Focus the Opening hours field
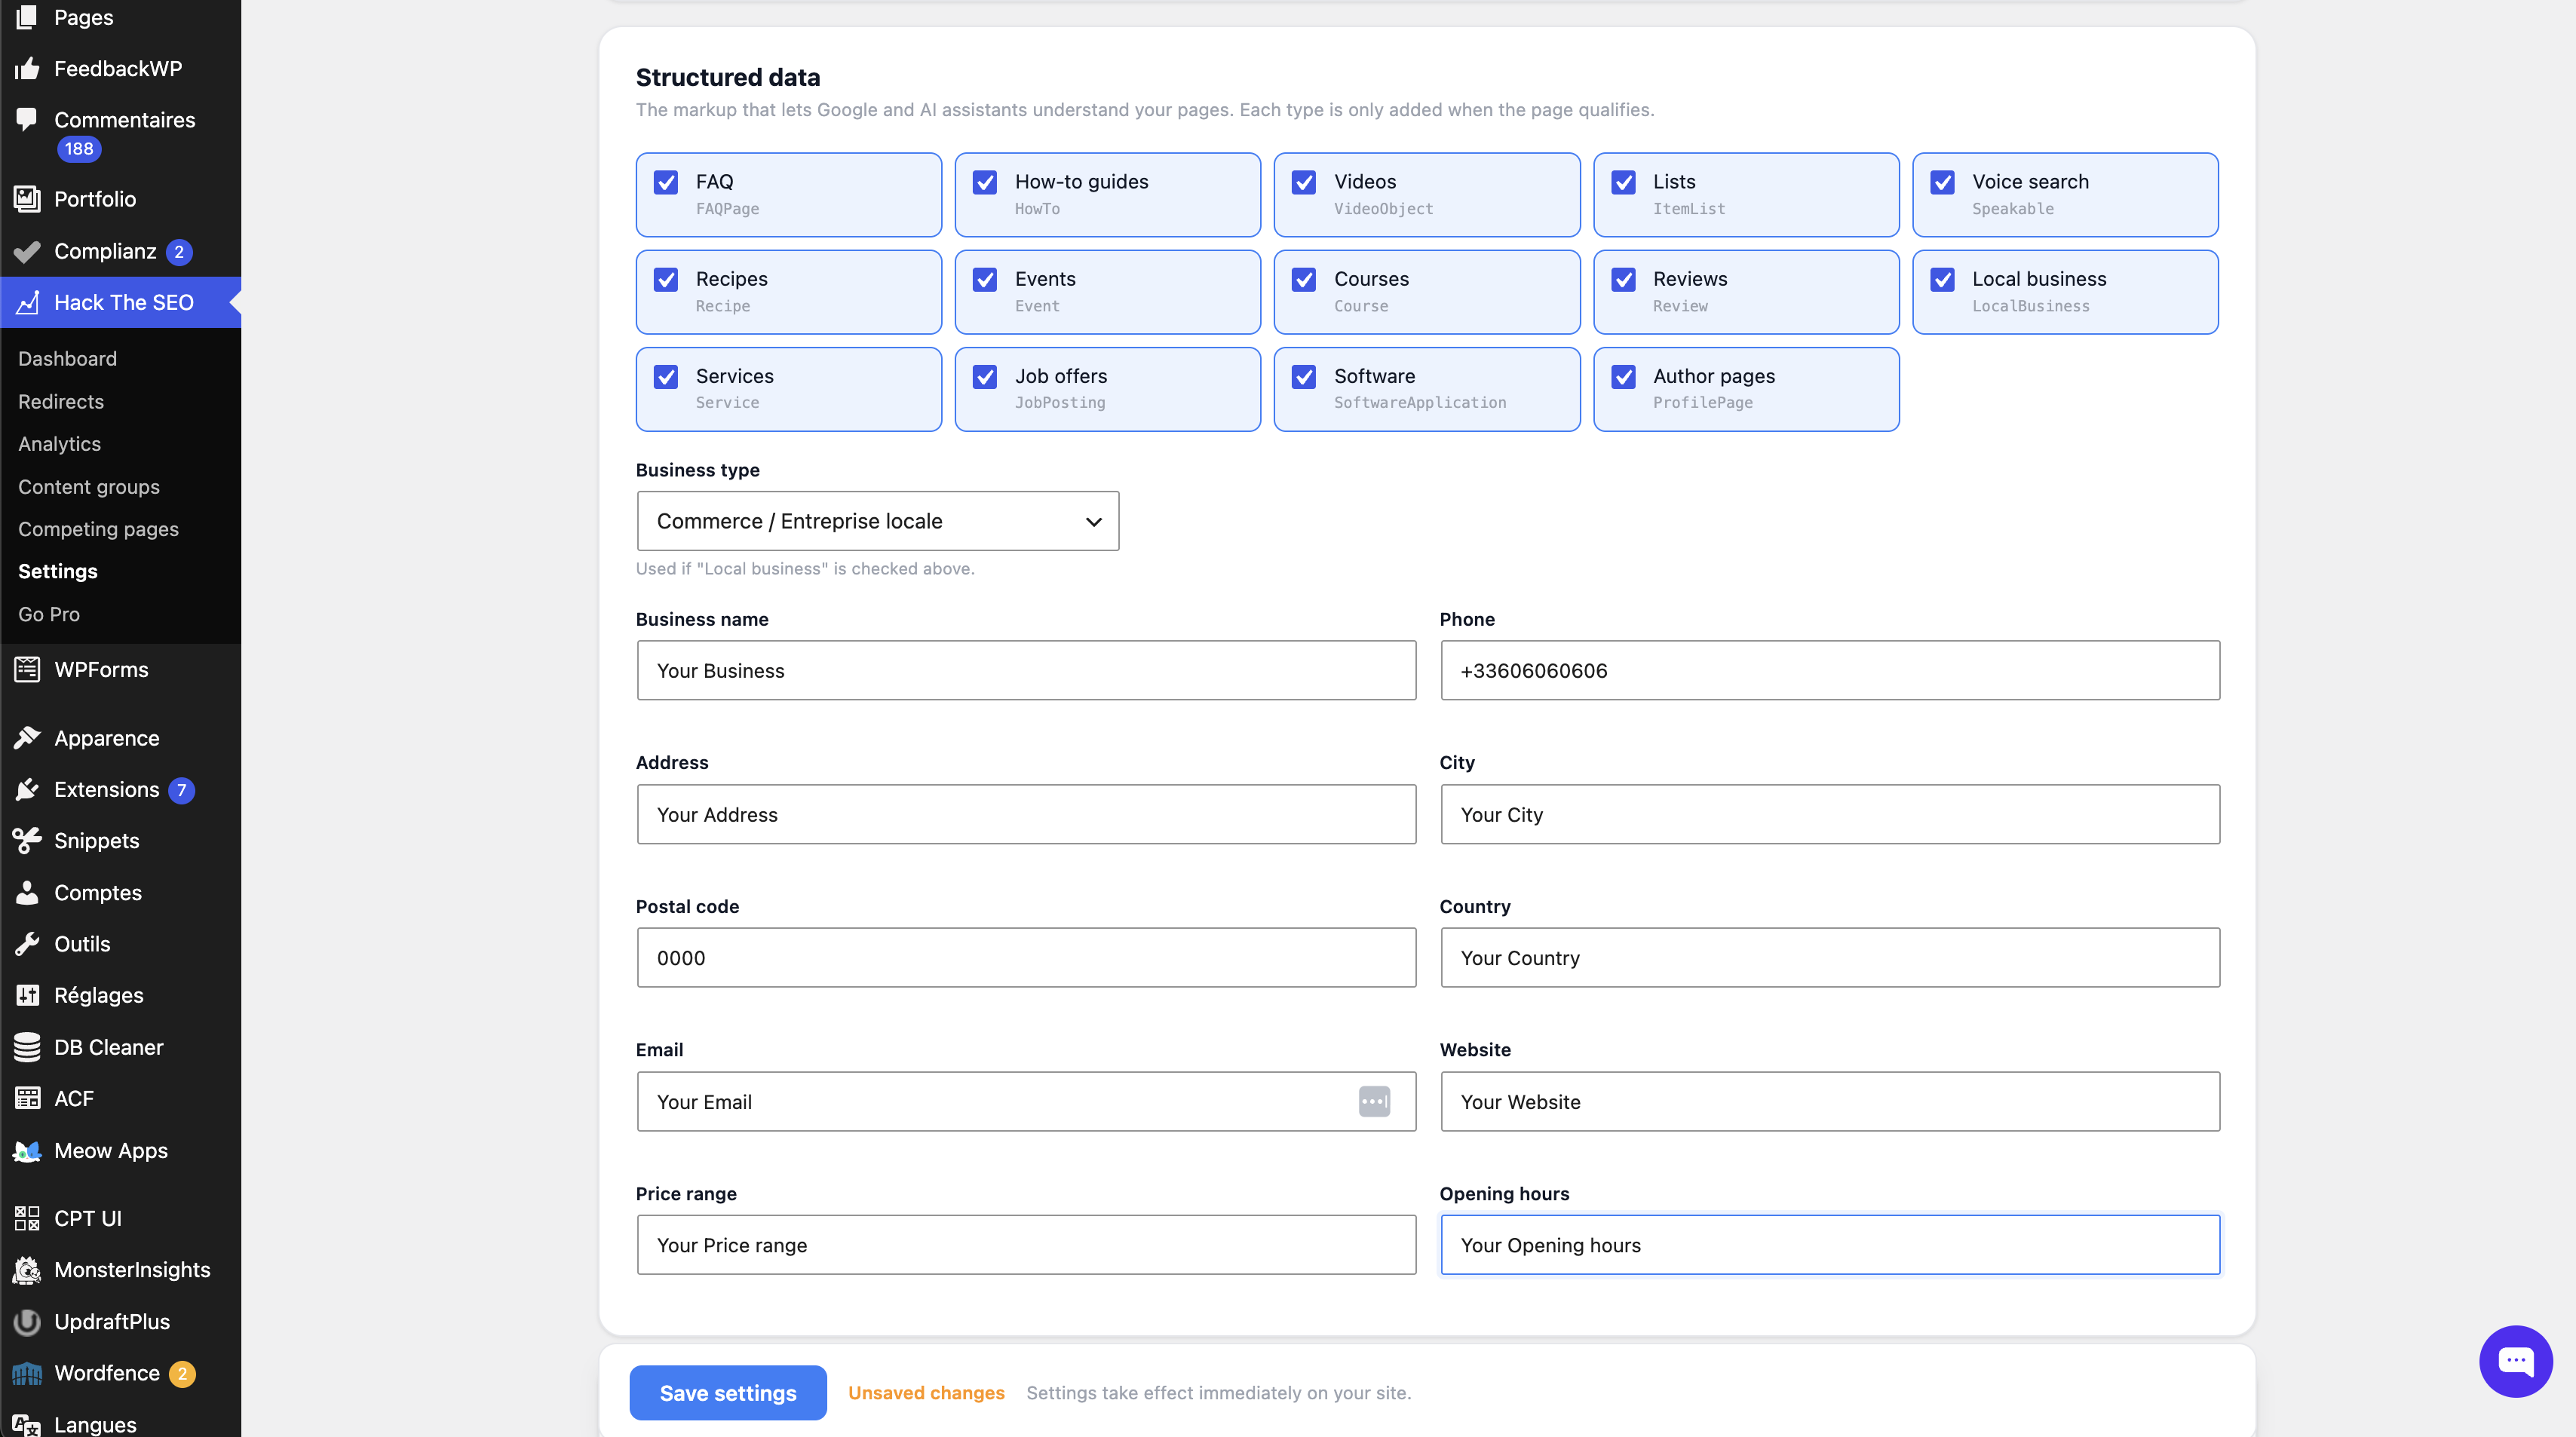 1830,1245
